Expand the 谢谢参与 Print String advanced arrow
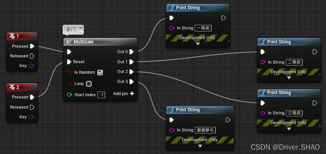Screen dimensions: 326x154 tap(200, 146)
